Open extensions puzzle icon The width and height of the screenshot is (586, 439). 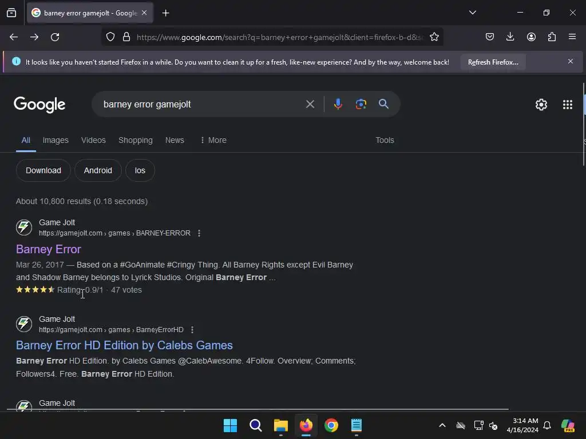point(552,37)
